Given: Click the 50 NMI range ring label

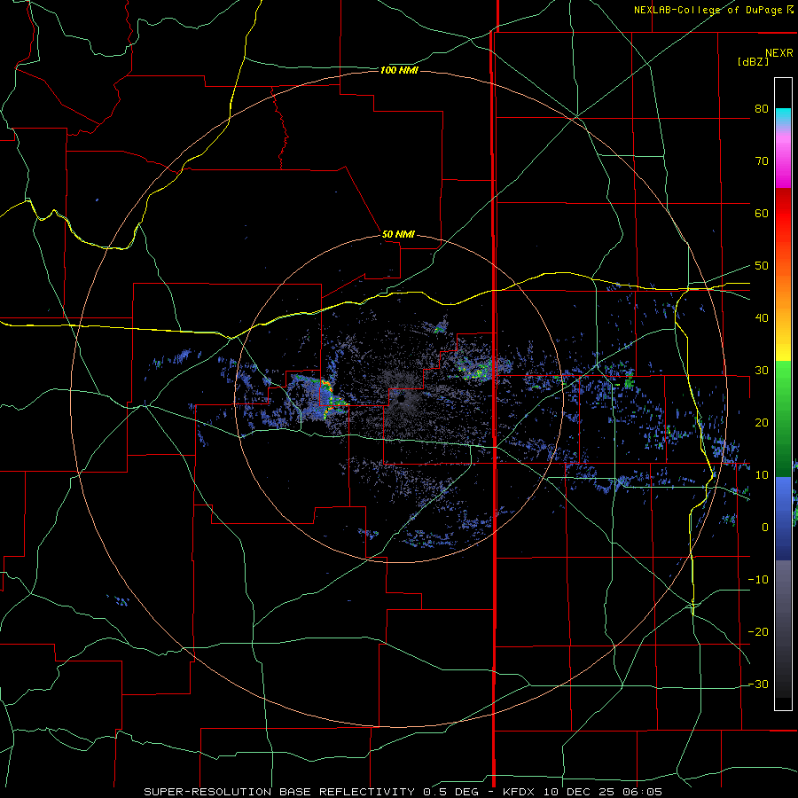Looking at the screenshot, I should pyautogui.click(x=398, y=234).
